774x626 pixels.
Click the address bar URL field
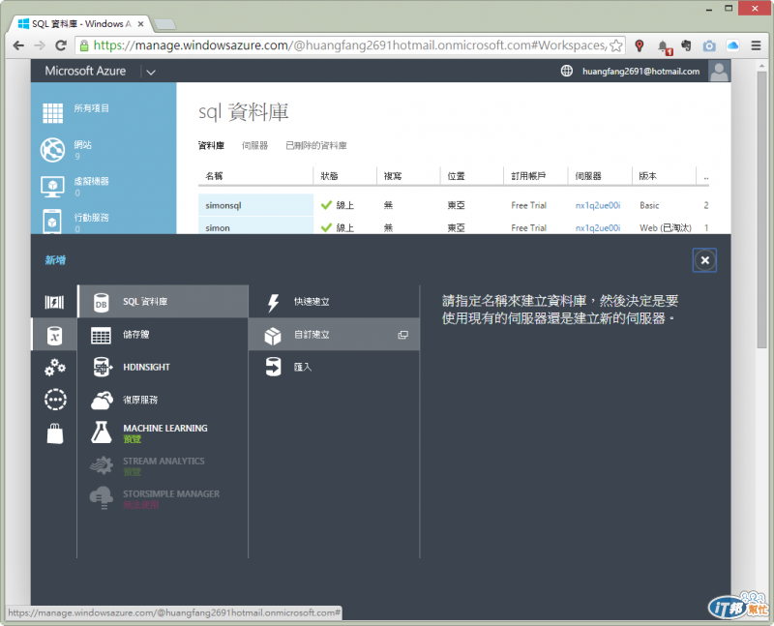click(349, 45)
